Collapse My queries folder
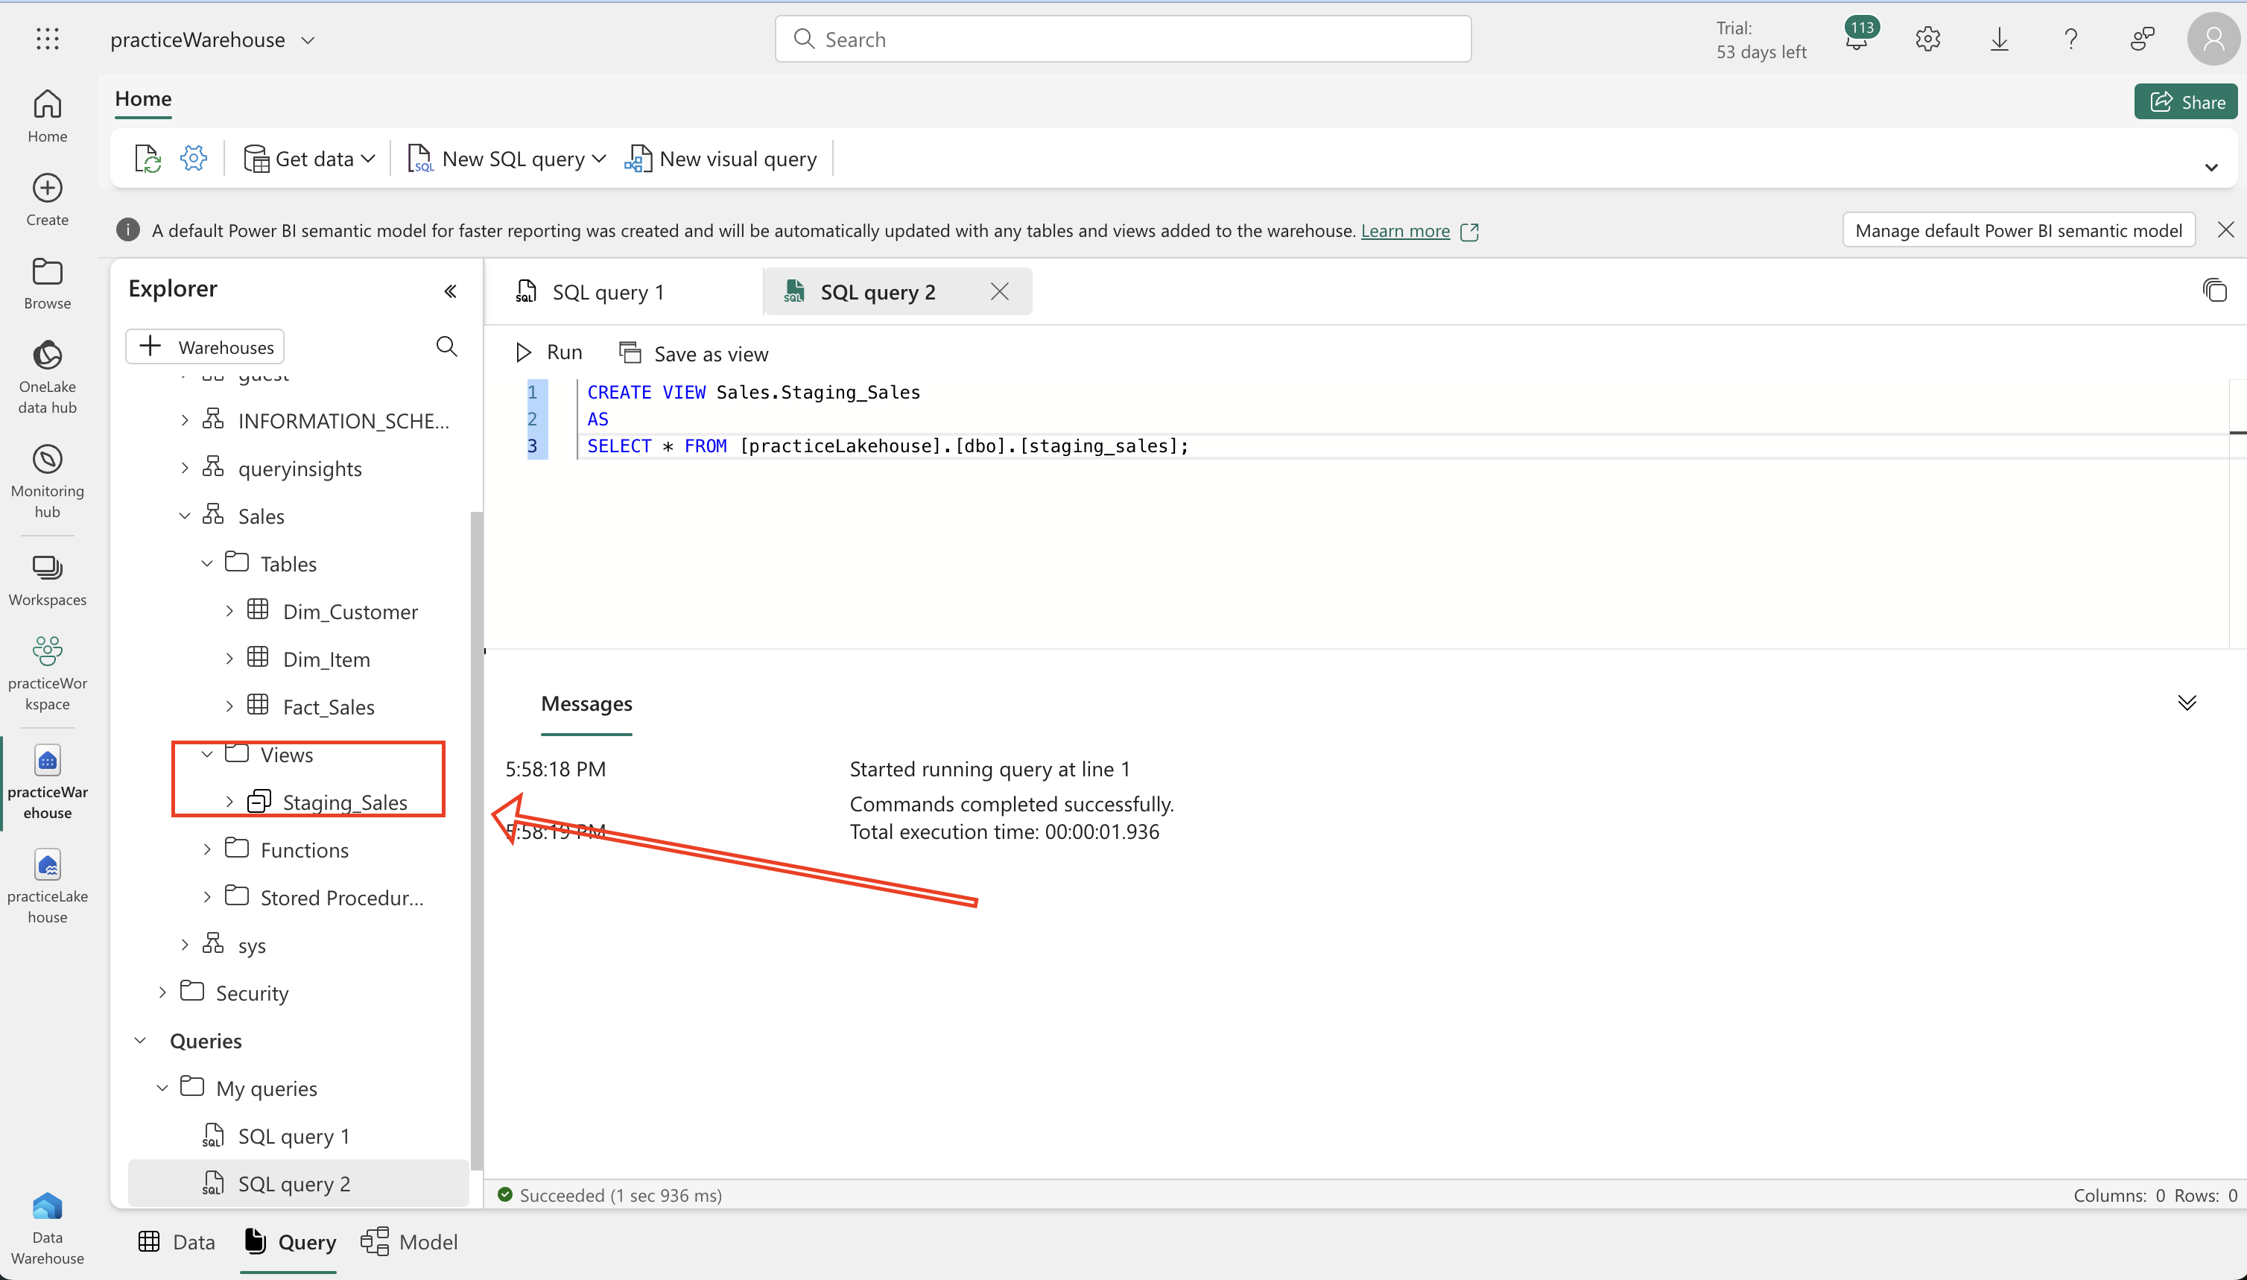This screenshot has width=2247, height=1280. click(162, 1088)
